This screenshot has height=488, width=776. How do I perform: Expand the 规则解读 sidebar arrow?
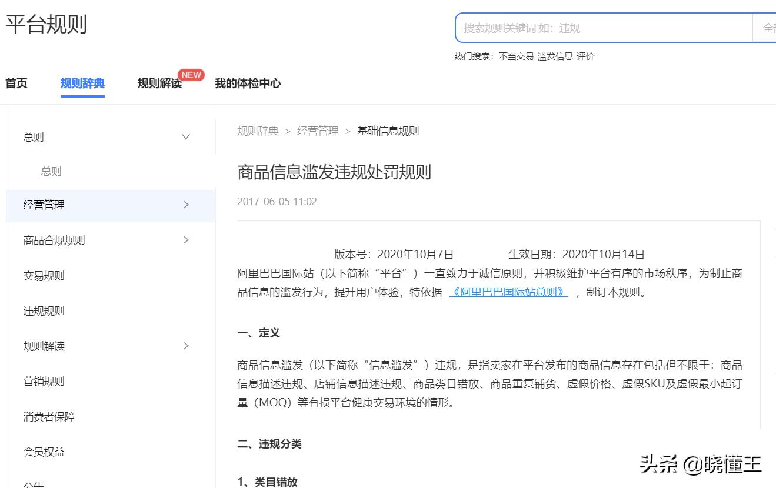click(185, 346)
